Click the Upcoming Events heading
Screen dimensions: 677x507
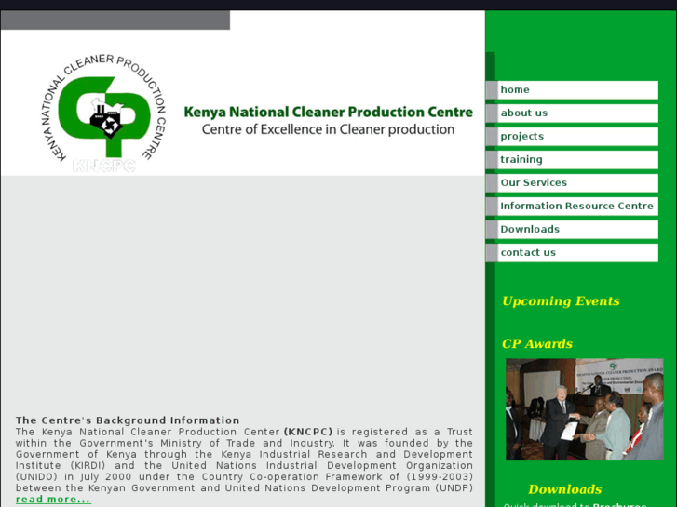(561, 301)
